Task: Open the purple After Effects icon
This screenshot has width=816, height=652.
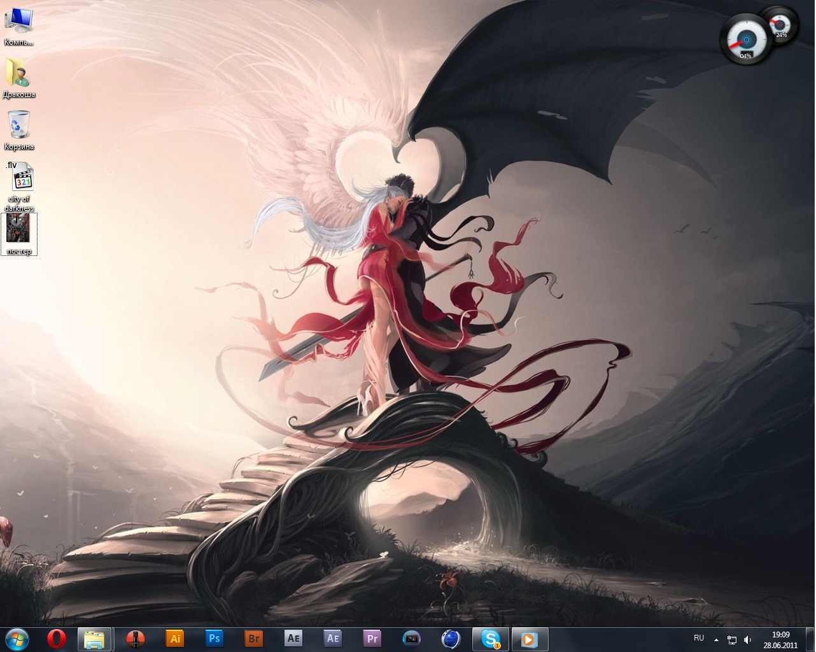Action: pos(332,639)
